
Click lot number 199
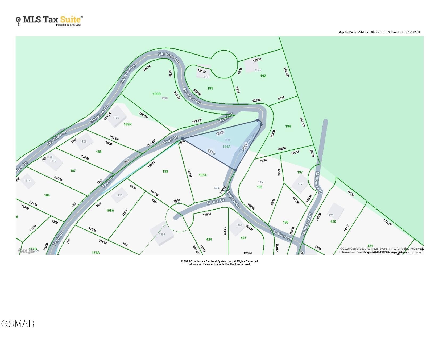click(x=165, y=171)
